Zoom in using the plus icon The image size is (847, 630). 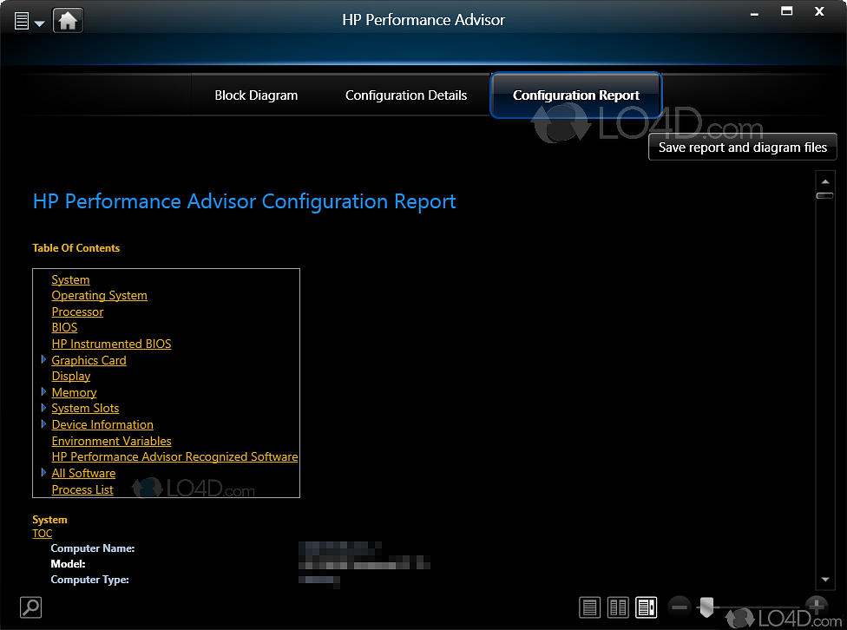[x=817, y=607]
